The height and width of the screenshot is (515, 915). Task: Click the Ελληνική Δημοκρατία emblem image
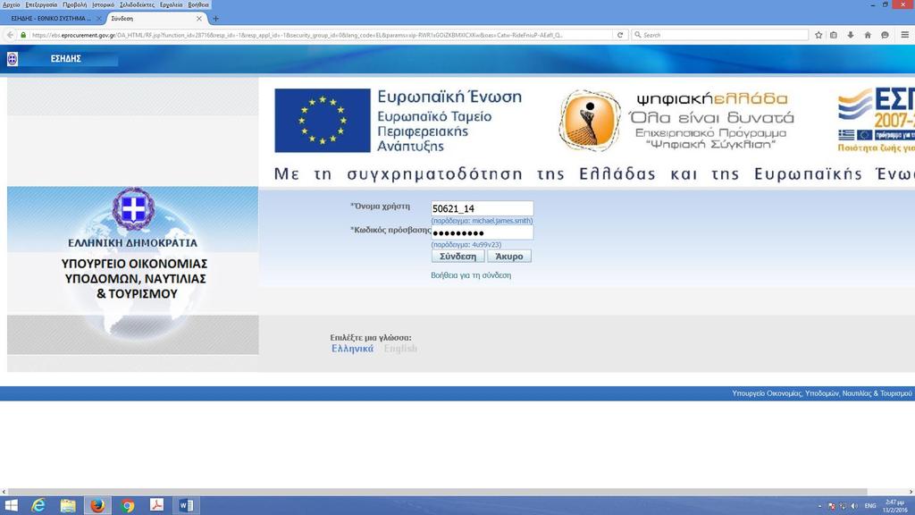point(134,209)
